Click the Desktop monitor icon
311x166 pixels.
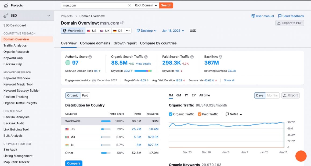click(x=138, y=31)
